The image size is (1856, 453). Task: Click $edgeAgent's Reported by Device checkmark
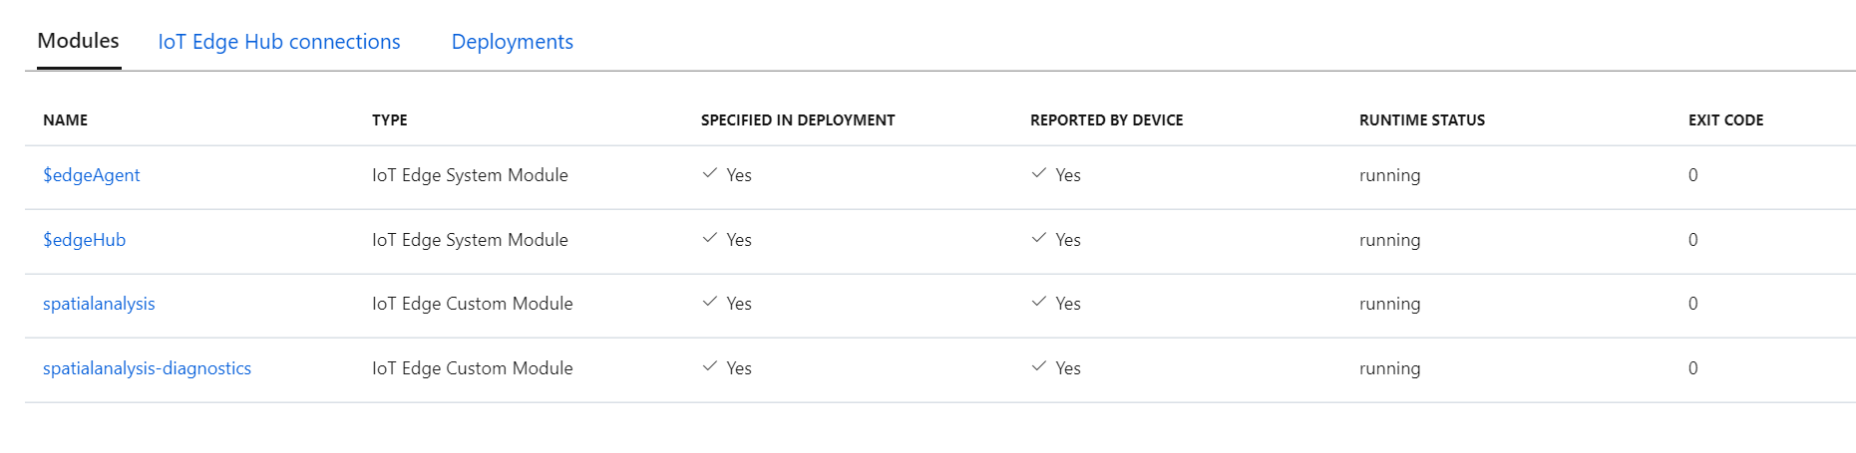1039,174
